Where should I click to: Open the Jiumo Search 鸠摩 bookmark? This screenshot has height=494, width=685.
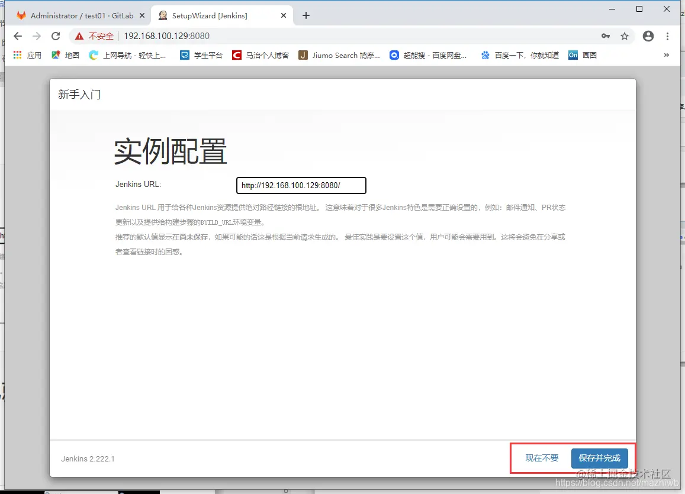pos(339,54)
